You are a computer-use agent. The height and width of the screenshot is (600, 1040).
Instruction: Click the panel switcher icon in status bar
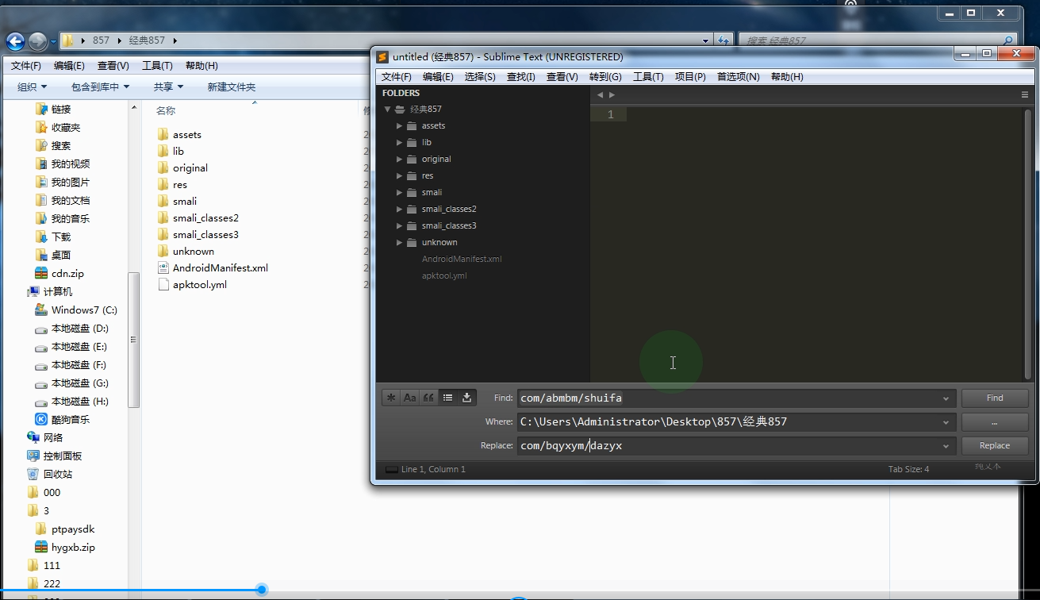coord(391,469)
